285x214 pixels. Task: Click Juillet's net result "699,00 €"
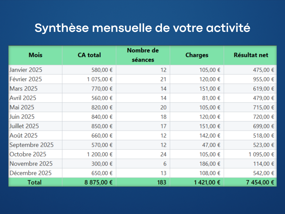click(264, 126)
